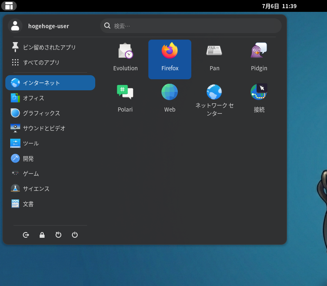The height and width of the screenshot is (286, 327).
Task: Focus the 検索 search field
Action: (x=191, y=26)
